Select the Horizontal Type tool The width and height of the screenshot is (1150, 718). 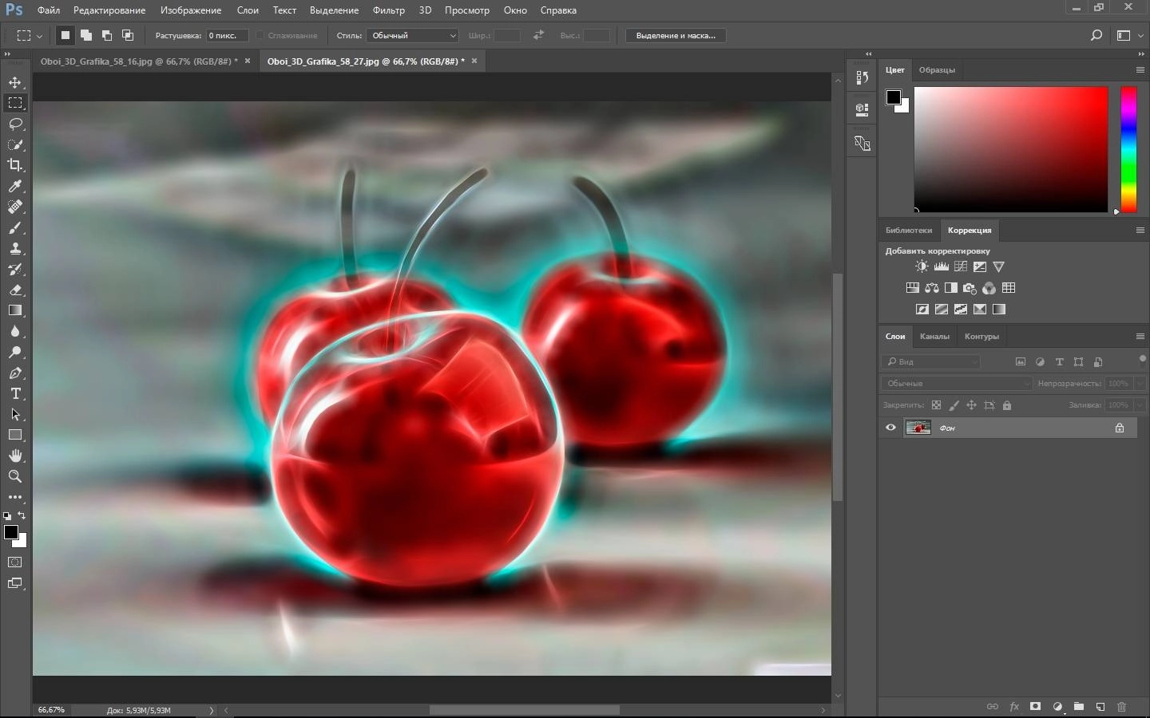(x=15, y=393)
